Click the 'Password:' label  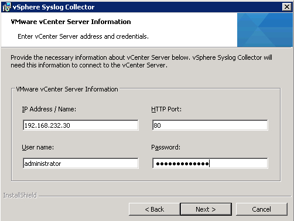166,147
